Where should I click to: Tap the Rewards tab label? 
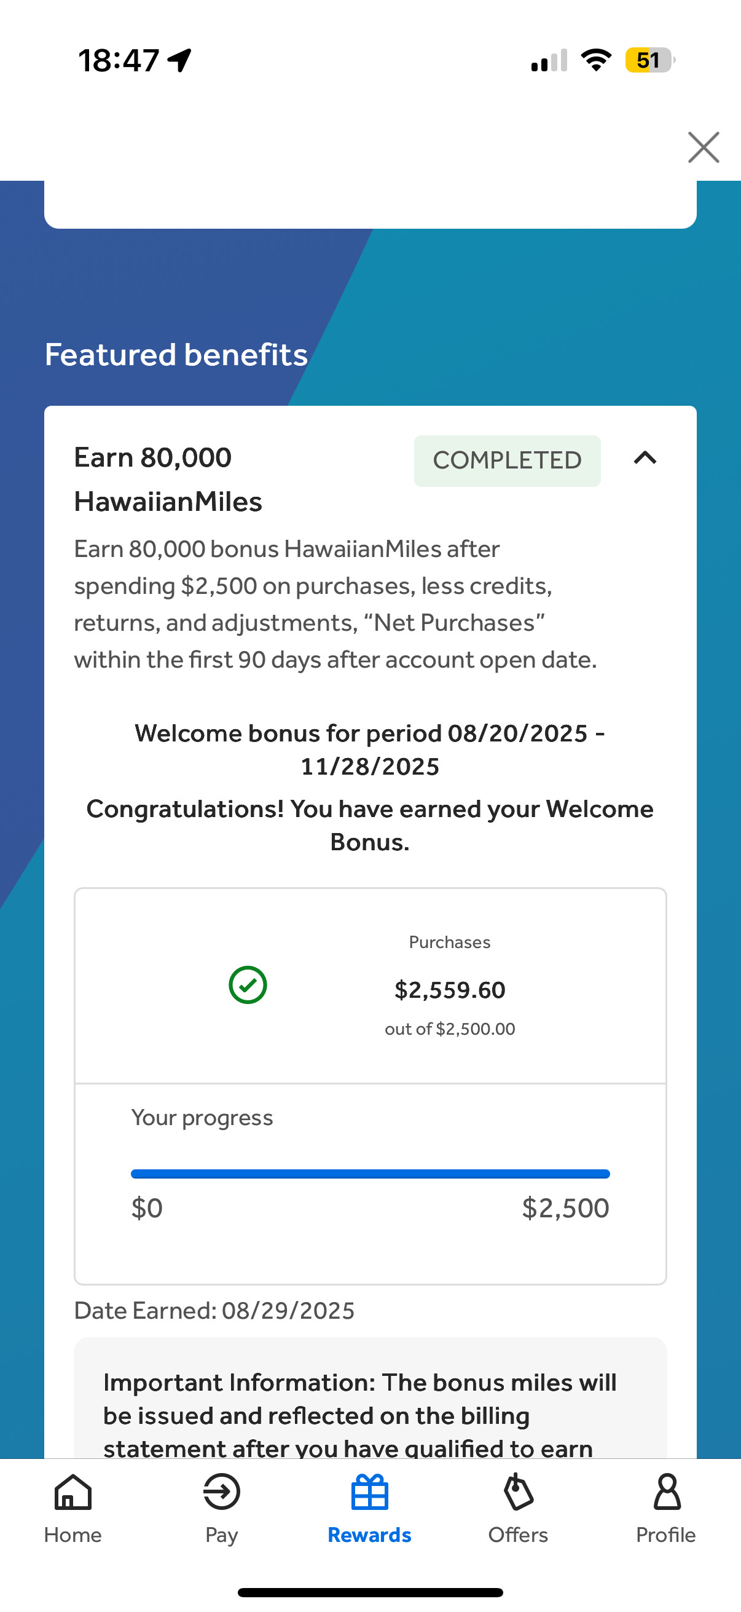pyautogui.click(x=369, y=1535)
